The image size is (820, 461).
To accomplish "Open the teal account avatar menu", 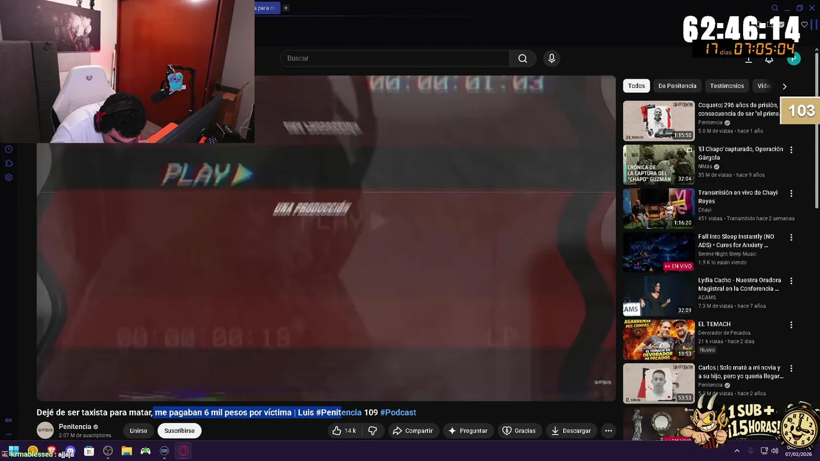I will pyautogui.click(x=794, y=59).
